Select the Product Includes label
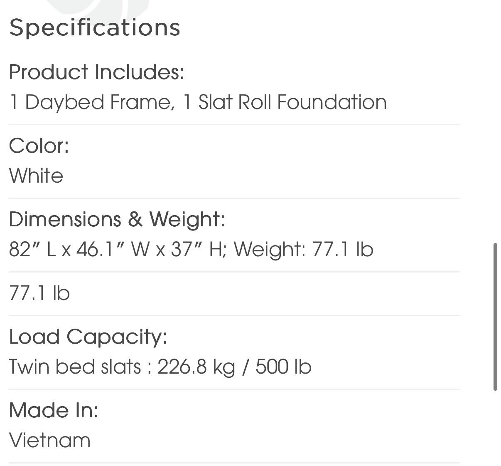The height and width of the screenshot is (466, 501). tap(96, 72)
